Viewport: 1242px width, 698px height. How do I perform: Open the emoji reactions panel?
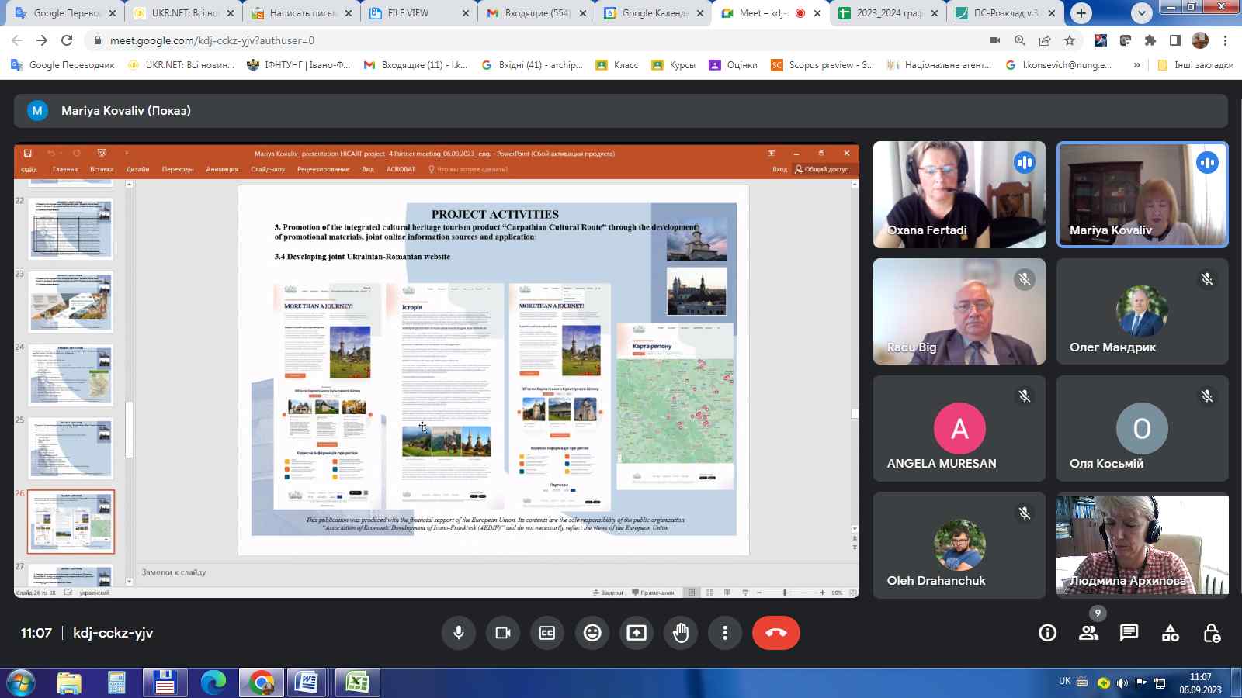(x=592, y=633)
